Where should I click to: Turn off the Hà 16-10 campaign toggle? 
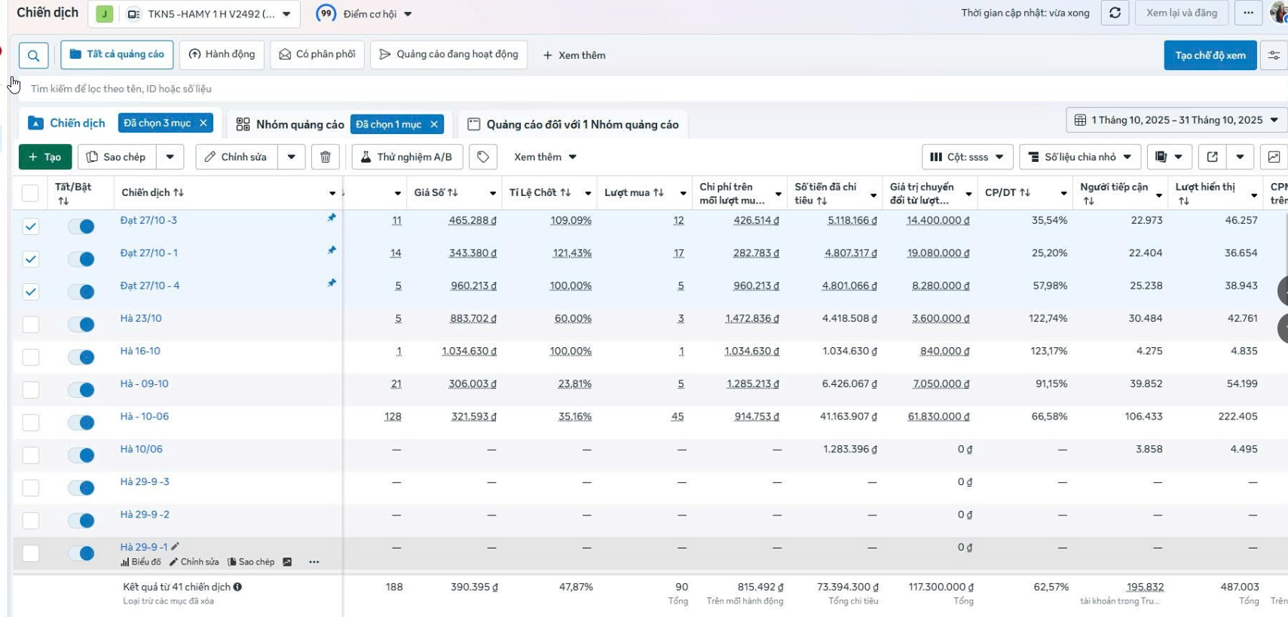(x=81, y=357)
